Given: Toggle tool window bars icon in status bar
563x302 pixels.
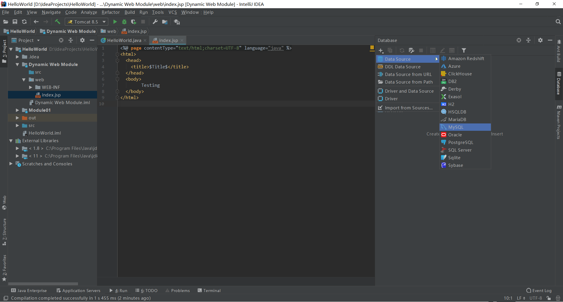Looking at the screenshot, I should pyautogui.click(x=6, y=298).
